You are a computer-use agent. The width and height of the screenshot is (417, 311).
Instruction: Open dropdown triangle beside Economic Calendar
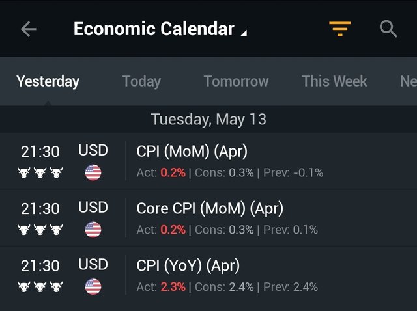coord(244,33)
